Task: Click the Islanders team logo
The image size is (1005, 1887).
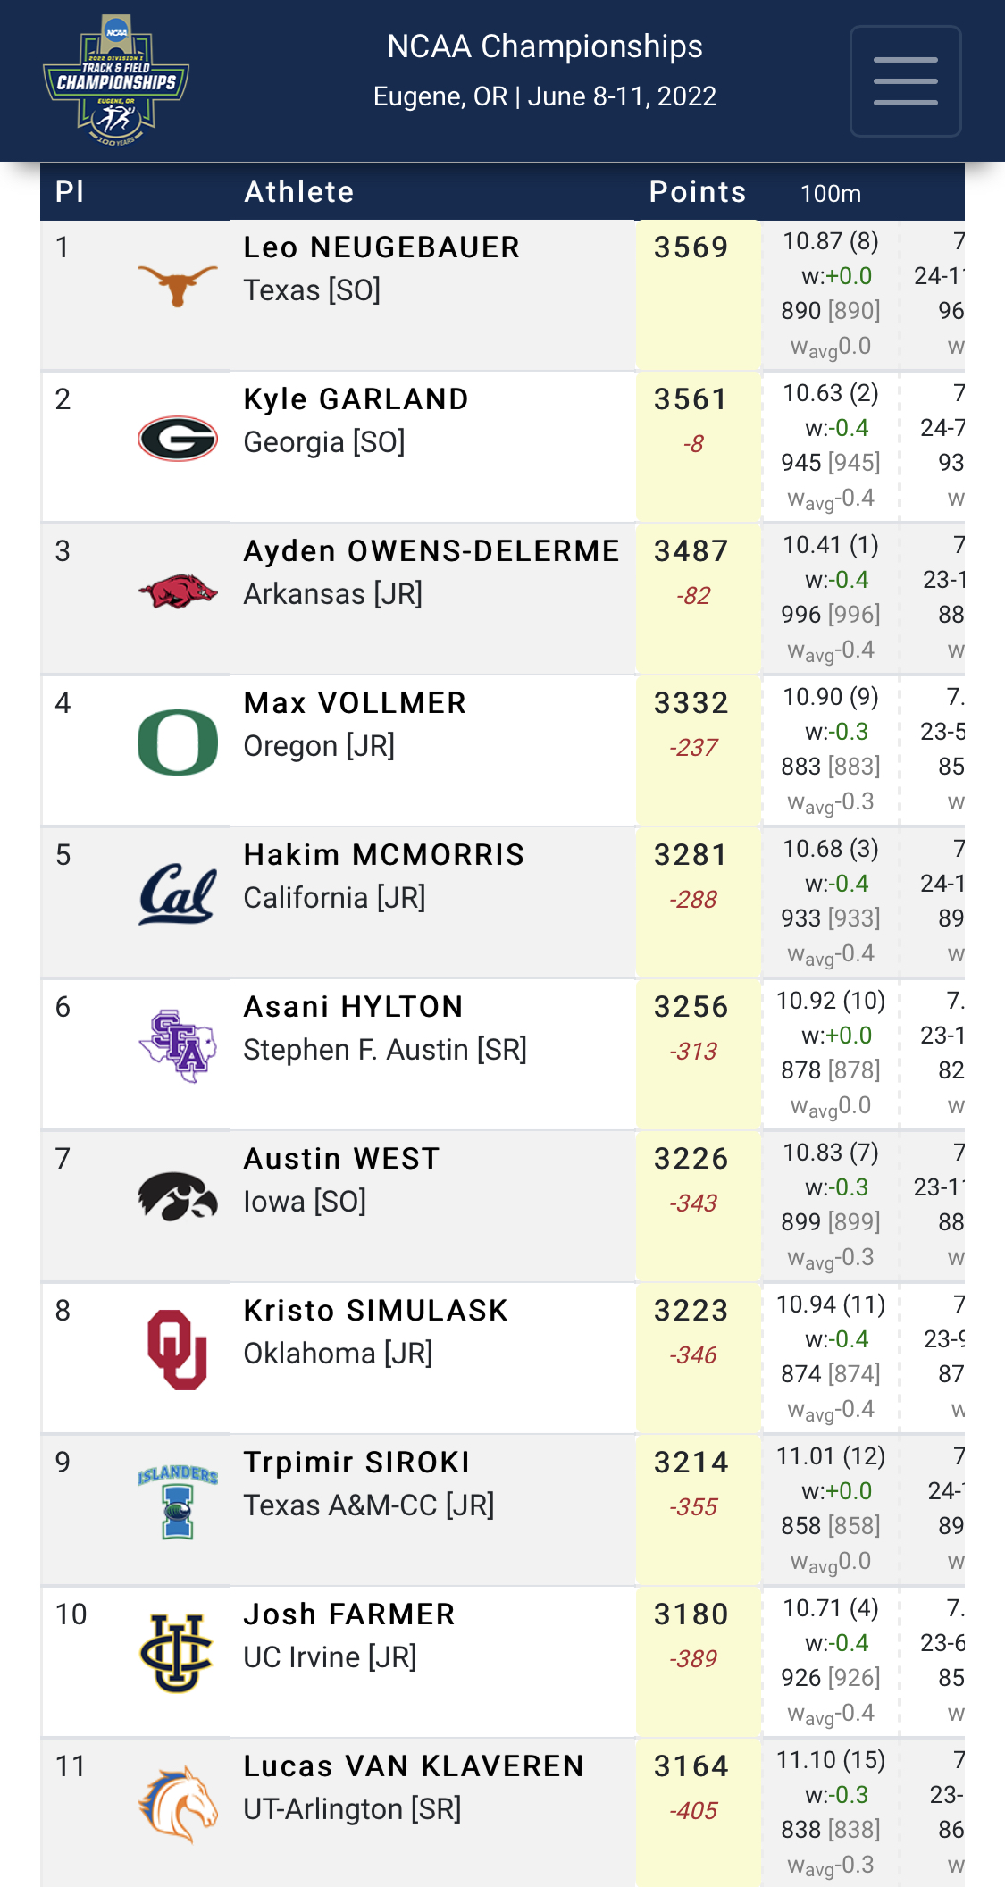Action: [178, 1501]
